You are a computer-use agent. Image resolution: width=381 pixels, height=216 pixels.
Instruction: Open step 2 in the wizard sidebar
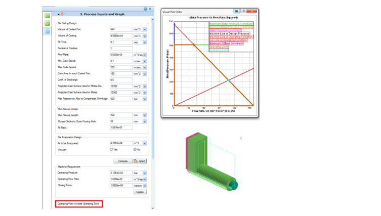pyautogui.click(x=48, y=23)
